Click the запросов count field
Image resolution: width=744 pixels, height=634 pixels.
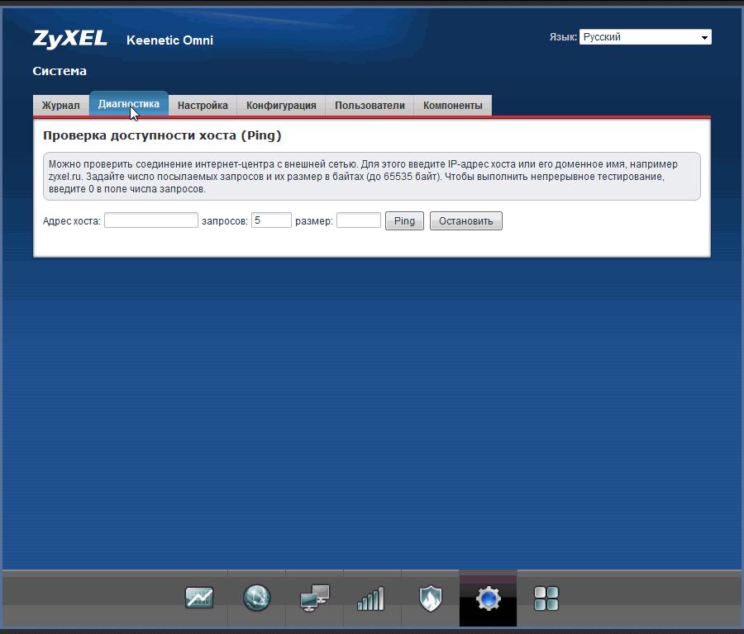(271, 220)
